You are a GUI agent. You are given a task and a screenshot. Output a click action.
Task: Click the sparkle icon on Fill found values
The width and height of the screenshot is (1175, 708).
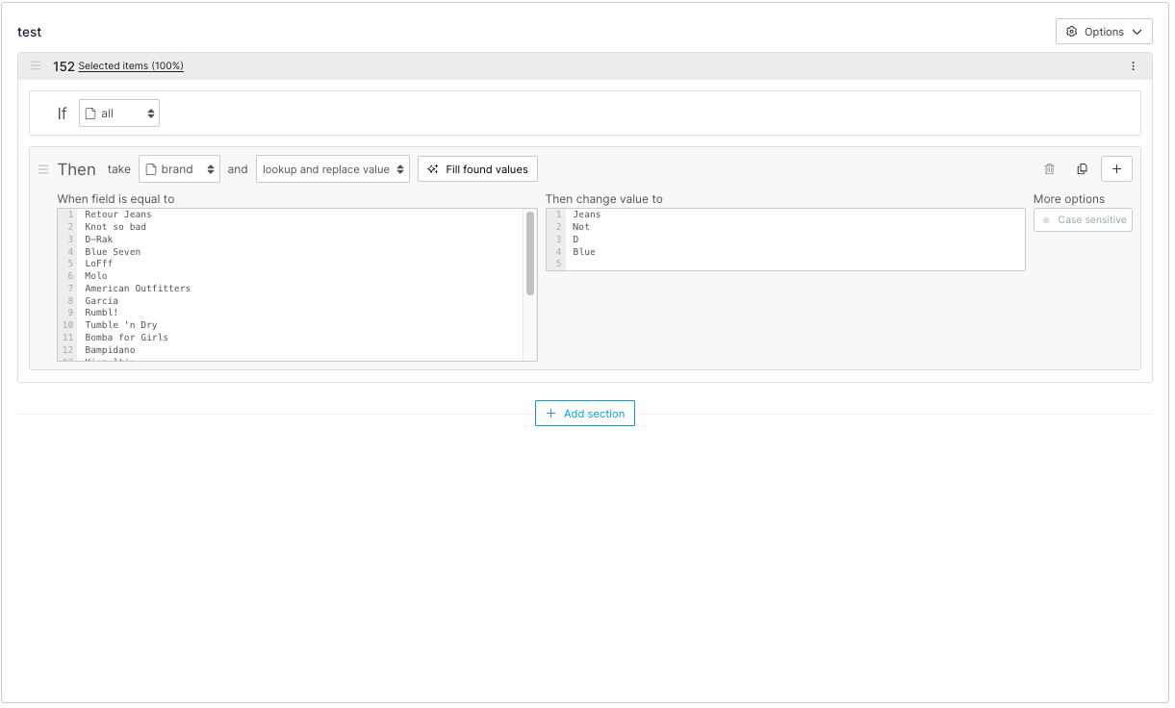click(433, 169)
